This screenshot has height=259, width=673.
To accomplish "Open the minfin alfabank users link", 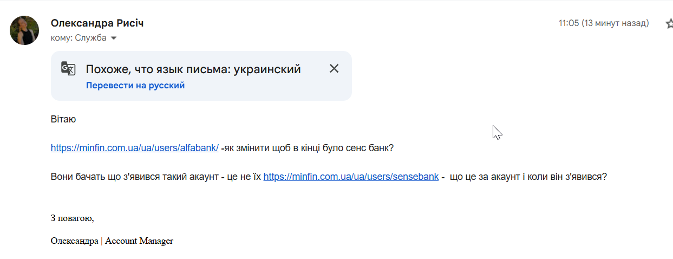I will pos(134,148).
